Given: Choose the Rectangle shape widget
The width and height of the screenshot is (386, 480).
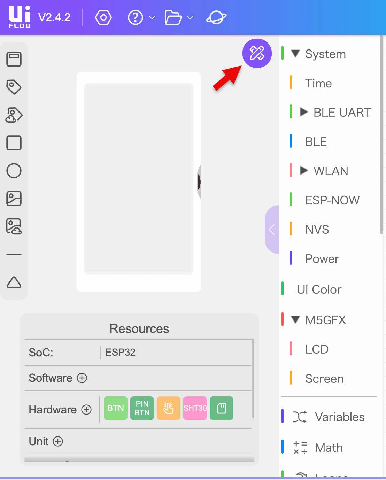Looking at the screenshot, I should point(14,143).
